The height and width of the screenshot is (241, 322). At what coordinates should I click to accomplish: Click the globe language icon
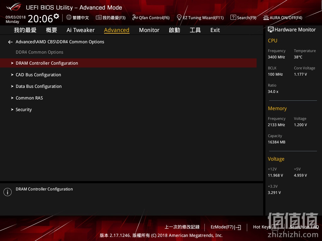(x=69, y=18)
